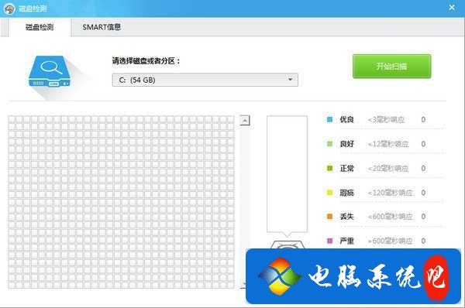Open the SMART信息 tab
465x308 pixels.
point(102,27)
